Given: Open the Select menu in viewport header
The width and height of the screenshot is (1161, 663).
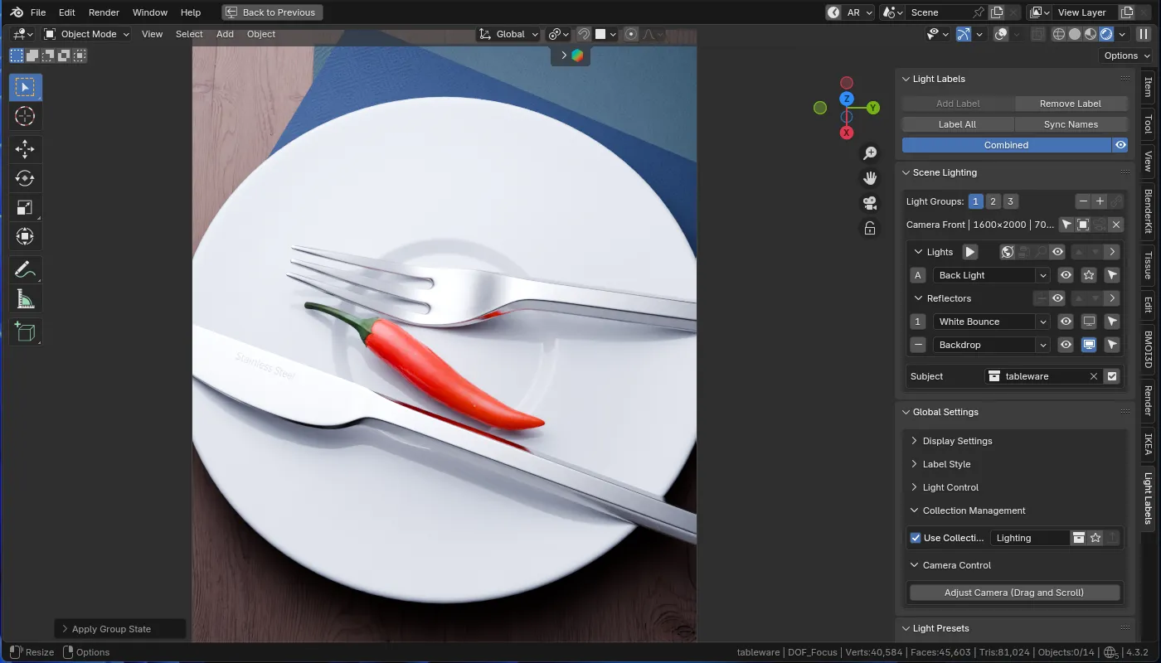Looking at the screenshot, I should click(189, 34).
